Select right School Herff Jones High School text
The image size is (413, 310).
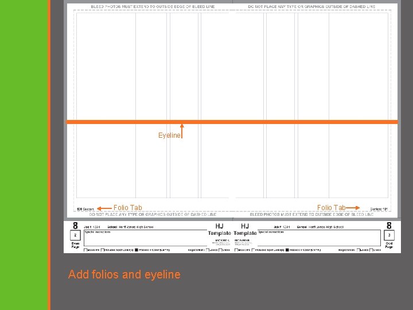(x=320, y=227)
